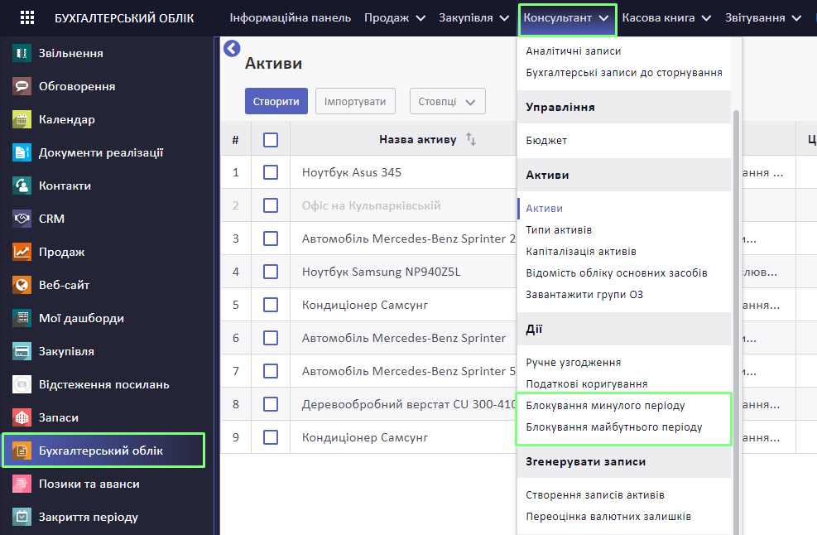
Task: Toggle the select-all checkbox in header
Action: pos(271,140)
